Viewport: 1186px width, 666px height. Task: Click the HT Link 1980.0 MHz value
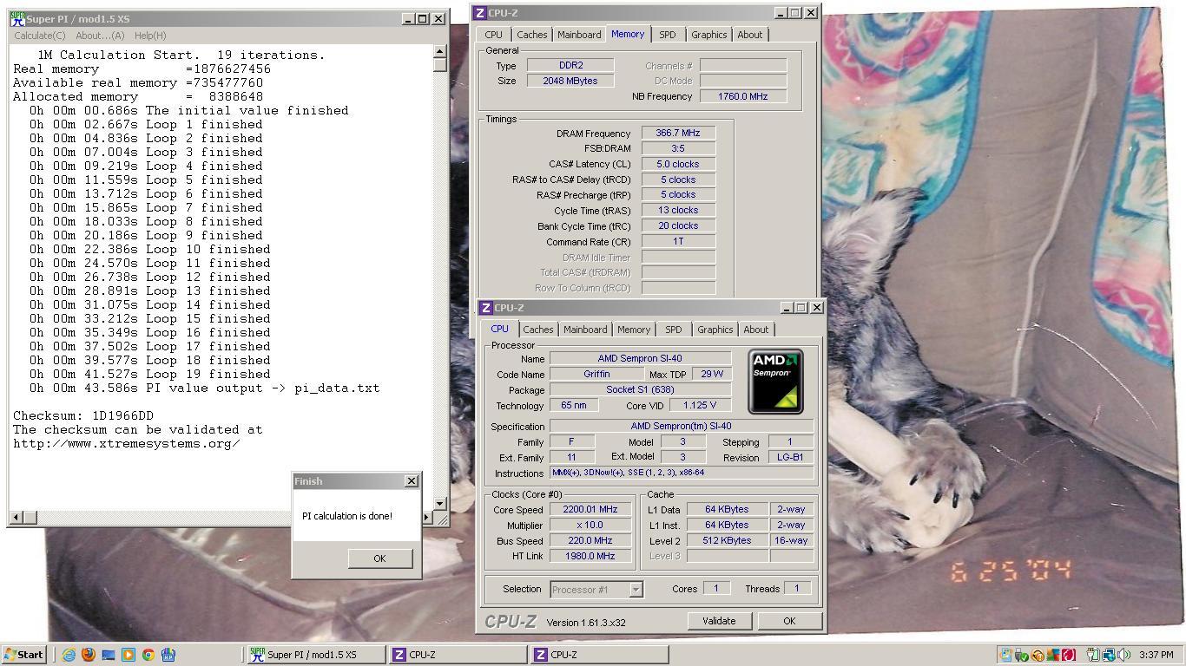pos(590,556)
